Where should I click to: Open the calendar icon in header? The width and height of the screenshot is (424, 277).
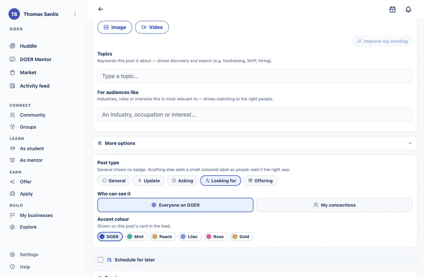(x=393, y=10)
